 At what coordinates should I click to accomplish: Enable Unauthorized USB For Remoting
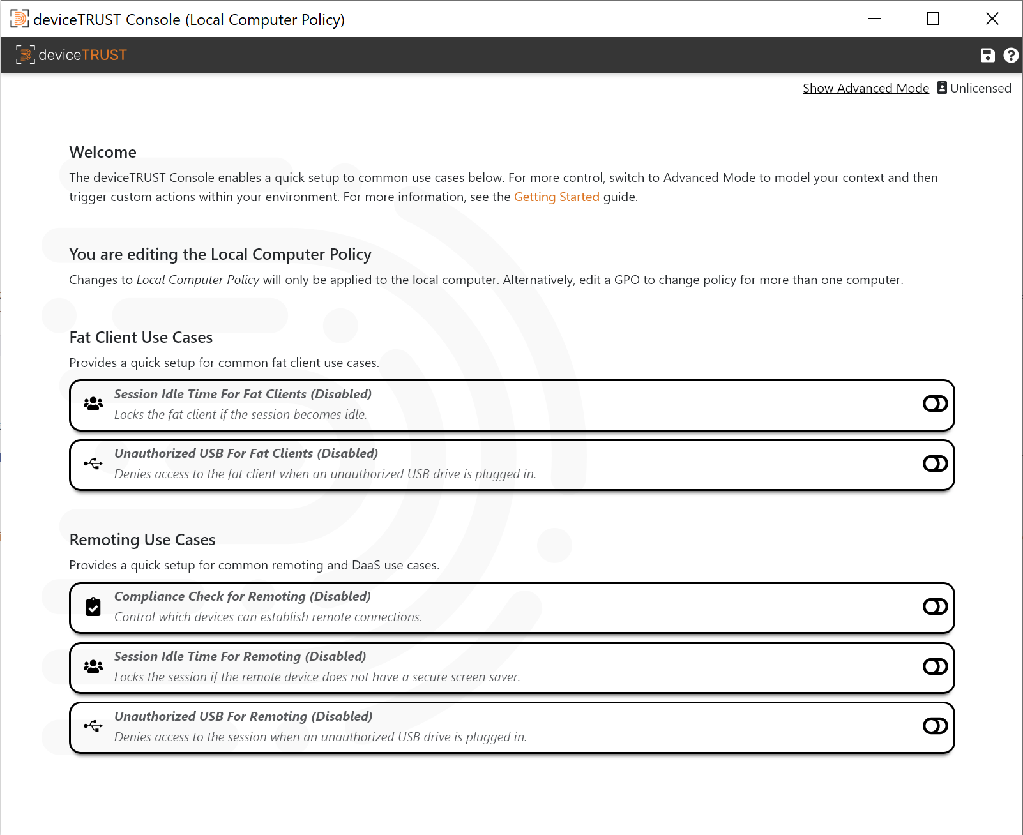tap(934, 726)
